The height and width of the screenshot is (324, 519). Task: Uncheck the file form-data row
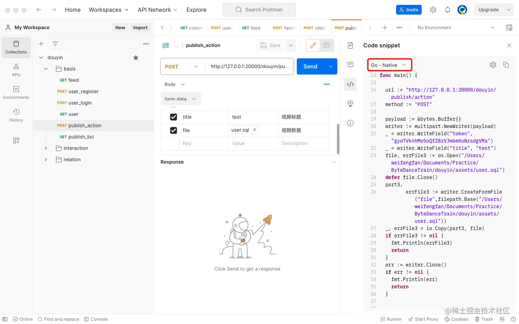coord(174,130)
